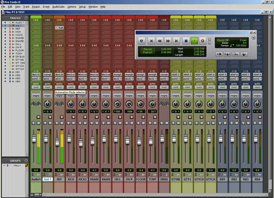Image resolution: width=274 pixels, height=198 pixels.
Task: Solo the FLOOR track
Action: coord(138,123)
